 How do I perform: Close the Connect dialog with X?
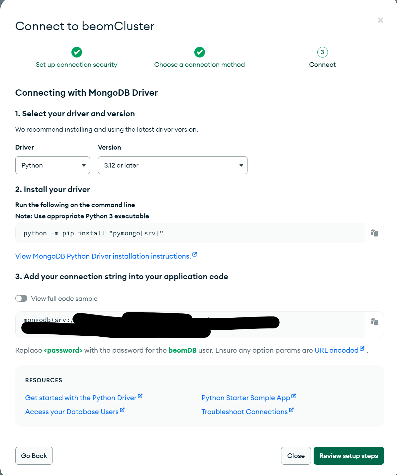(380, 20)
